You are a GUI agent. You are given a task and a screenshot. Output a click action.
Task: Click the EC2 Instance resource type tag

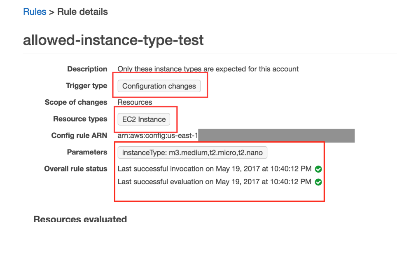(144, 119)
